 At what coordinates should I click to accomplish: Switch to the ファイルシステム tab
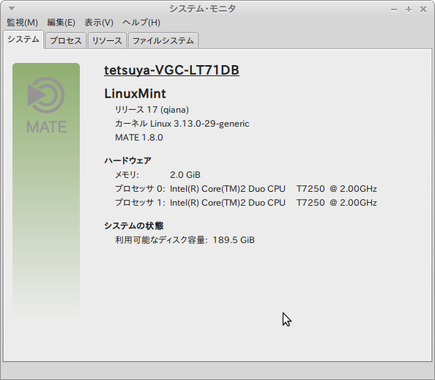pos(163,41)
